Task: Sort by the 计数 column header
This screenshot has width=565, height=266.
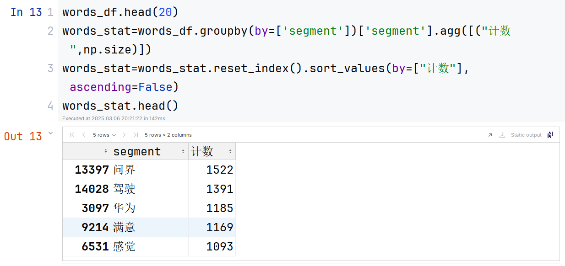Action: (x=212, y=151)
